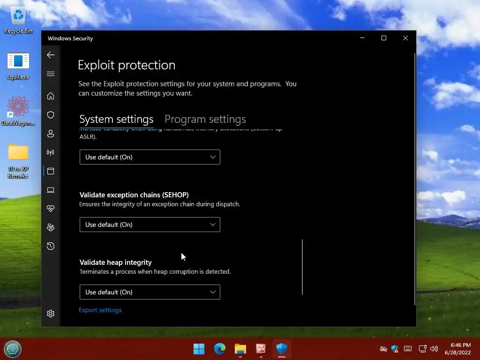Open the hamburger navigation menu
This screenshot has height=360, width=480.
(x=51, y=74)
